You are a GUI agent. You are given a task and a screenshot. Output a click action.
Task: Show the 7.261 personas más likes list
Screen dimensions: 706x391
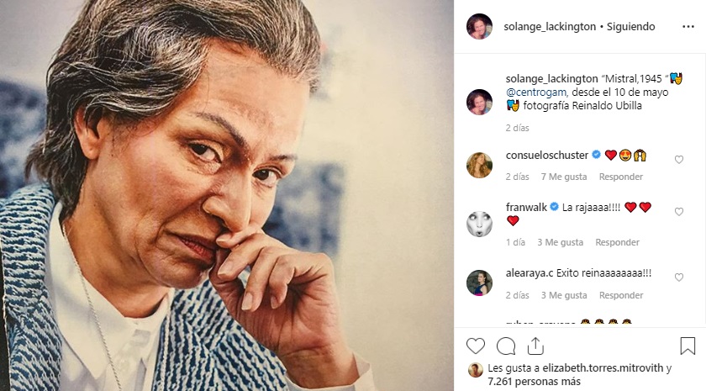(525, 381)
